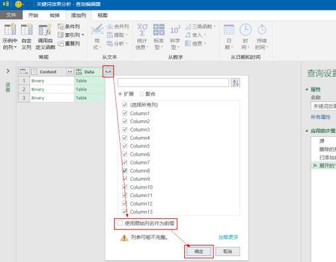Switch to the Transform (转换) tab
336x262 pixels.
54,15
